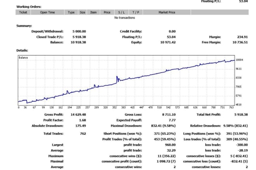
Task: Select the Equity value 10 971.42
Action: [168, 42]
